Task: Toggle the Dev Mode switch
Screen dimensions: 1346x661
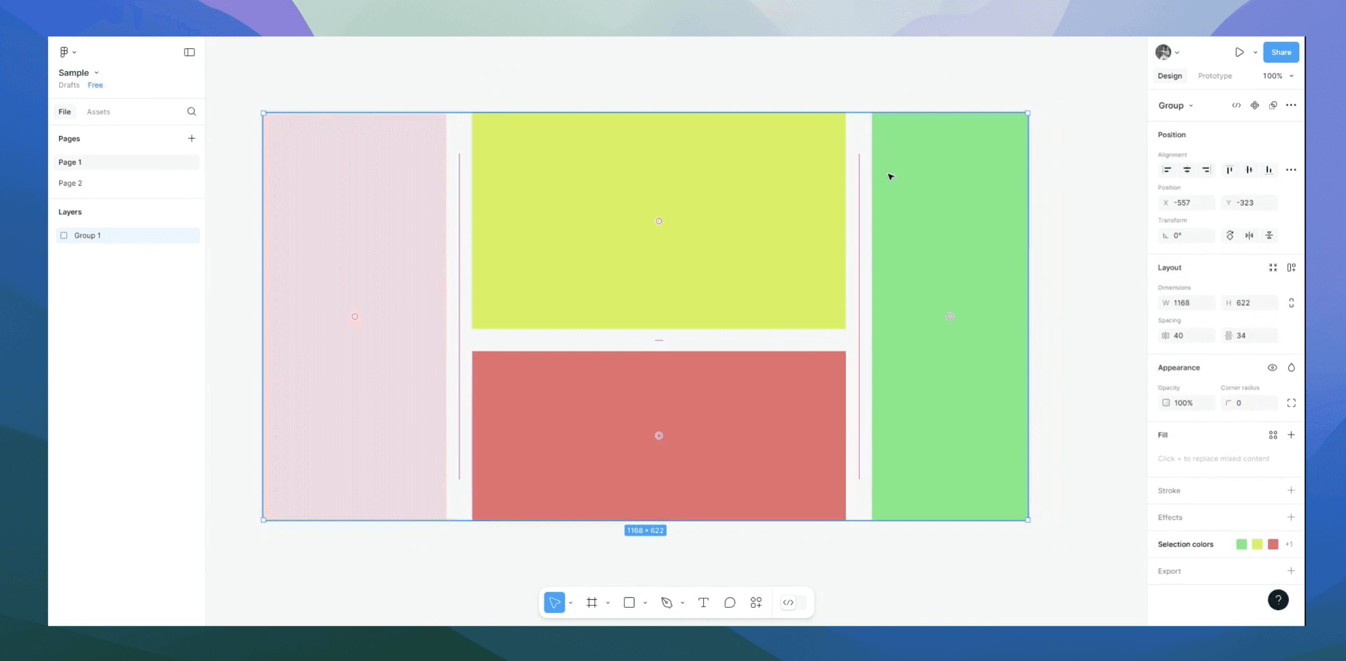Action: tap(793, 602)
